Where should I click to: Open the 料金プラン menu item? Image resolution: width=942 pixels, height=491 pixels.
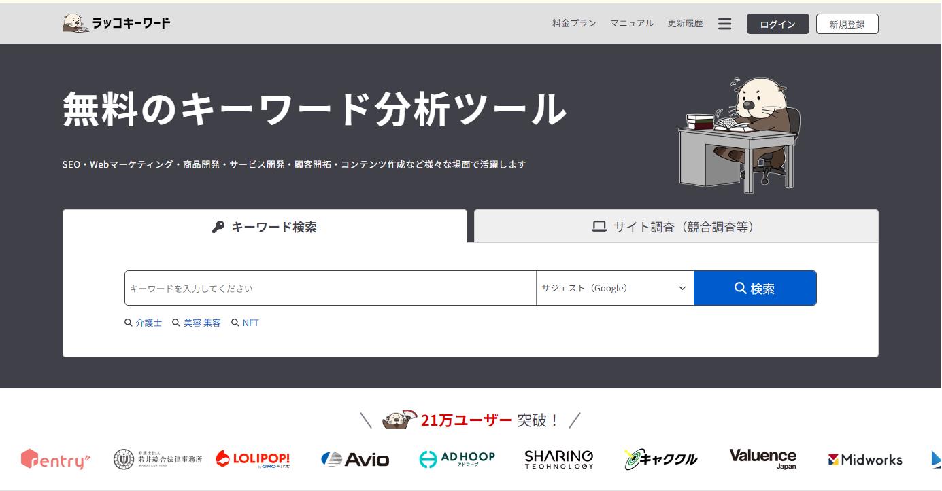(573, 23)
